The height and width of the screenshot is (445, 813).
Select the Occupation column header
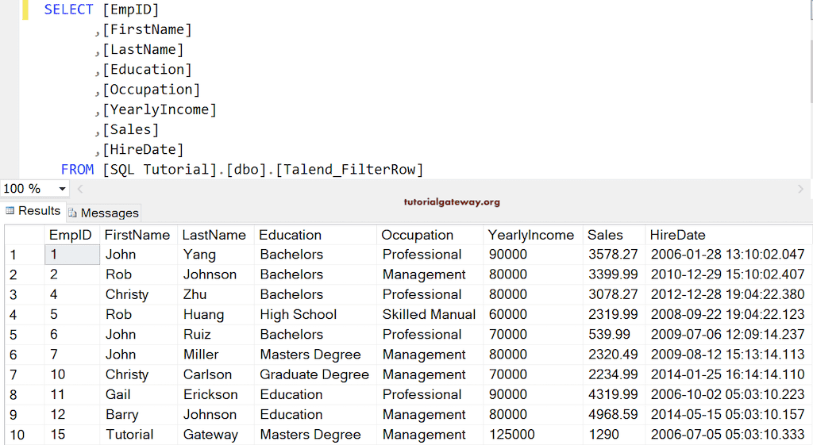(x=430, y=235)
